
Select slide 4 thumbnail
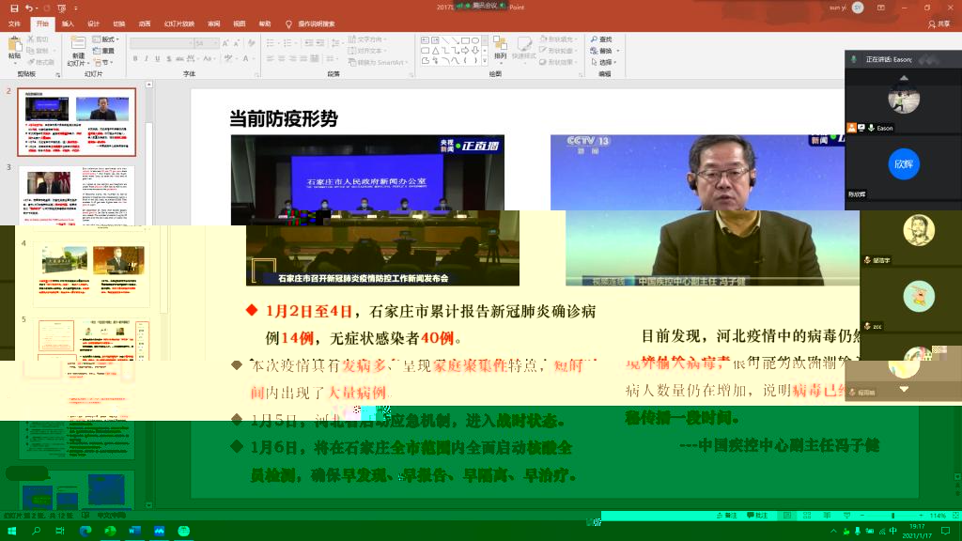click(x=92, y=272)
